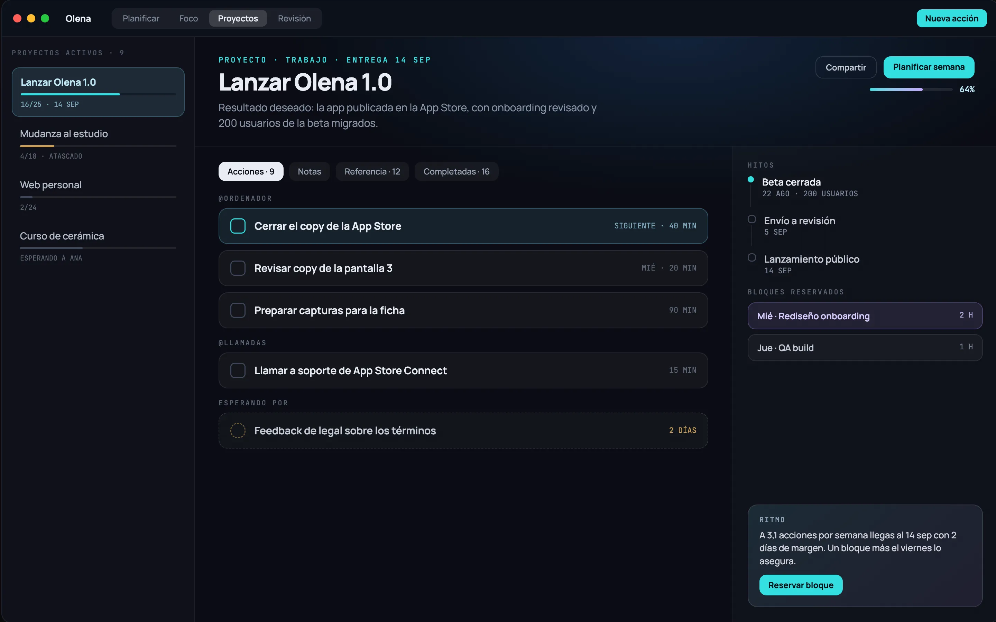The width and height of the screenshot is (996, 622).
Task: View the 'Referencia · 12' tab
Action: coord(372,171)
